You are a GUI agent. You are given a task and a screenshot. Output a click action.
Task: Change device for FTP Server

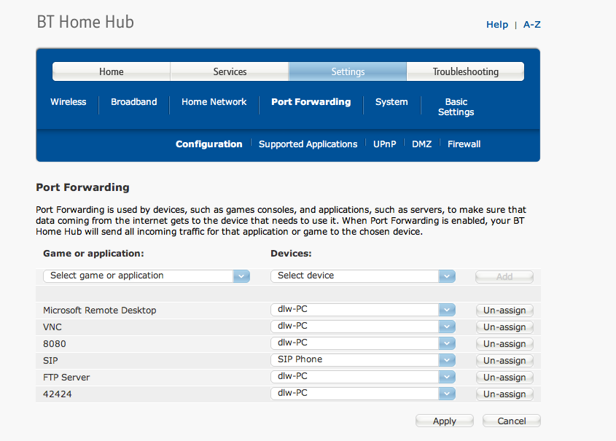coord(363,377)
